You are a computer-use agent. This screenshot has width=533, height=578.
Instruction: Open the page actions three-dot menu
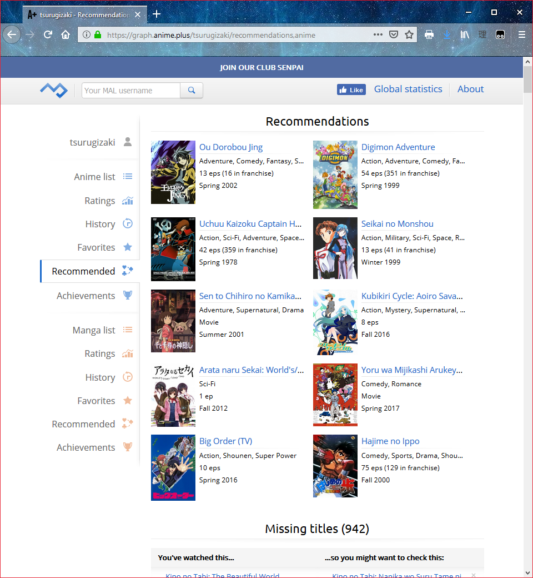click(378, 34)
